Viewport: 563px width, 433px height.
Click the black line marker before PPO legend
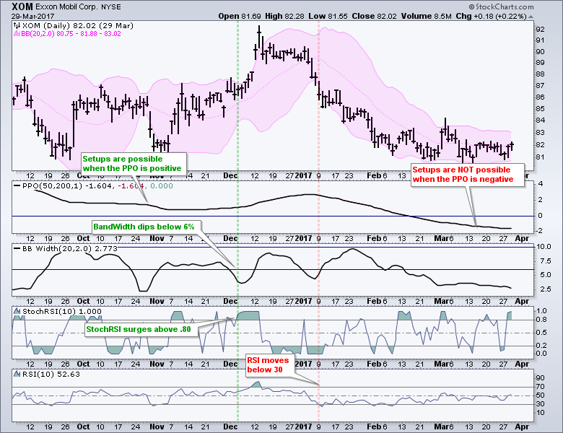click(x=17, y=186)
